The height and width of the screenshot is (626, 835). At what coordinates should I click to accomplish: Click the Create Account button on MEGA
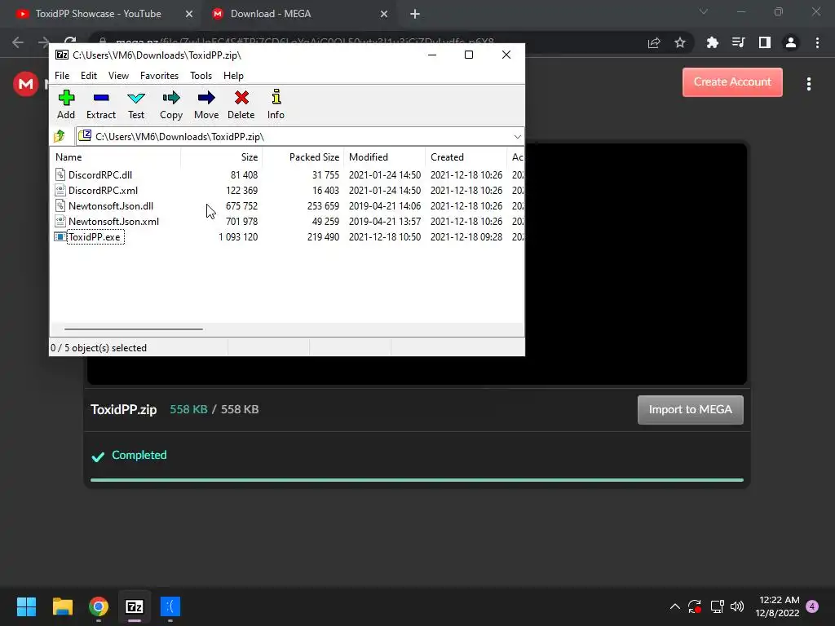(732, 82)
